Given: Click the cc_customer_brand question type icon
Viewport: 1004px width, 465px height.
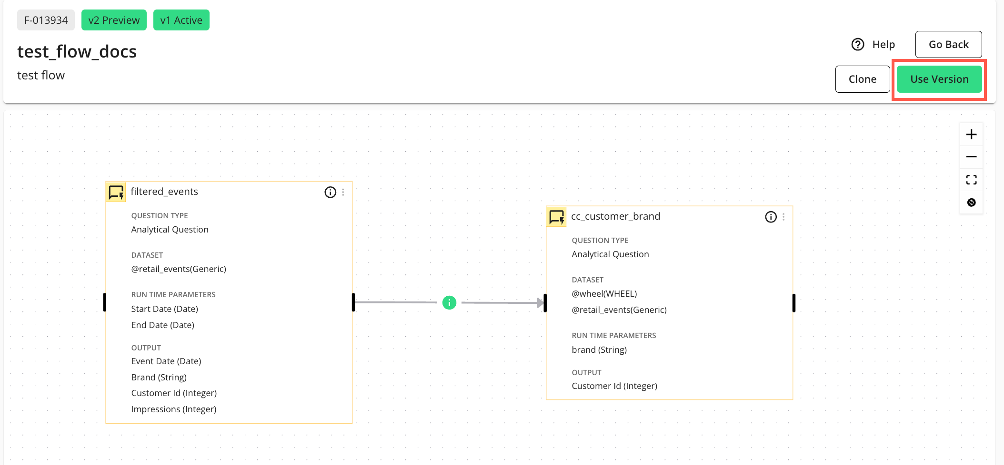Looking at the screenshot, I should point(556,217).
